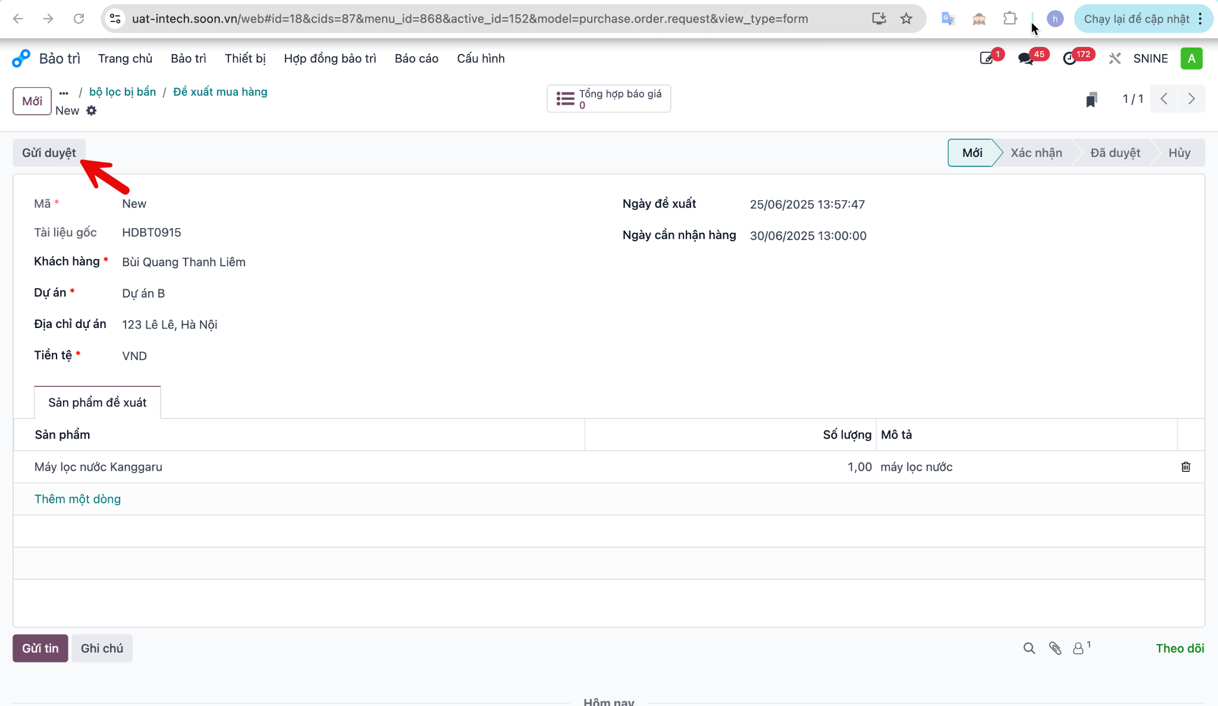Click the green user avatar A

1191,58
